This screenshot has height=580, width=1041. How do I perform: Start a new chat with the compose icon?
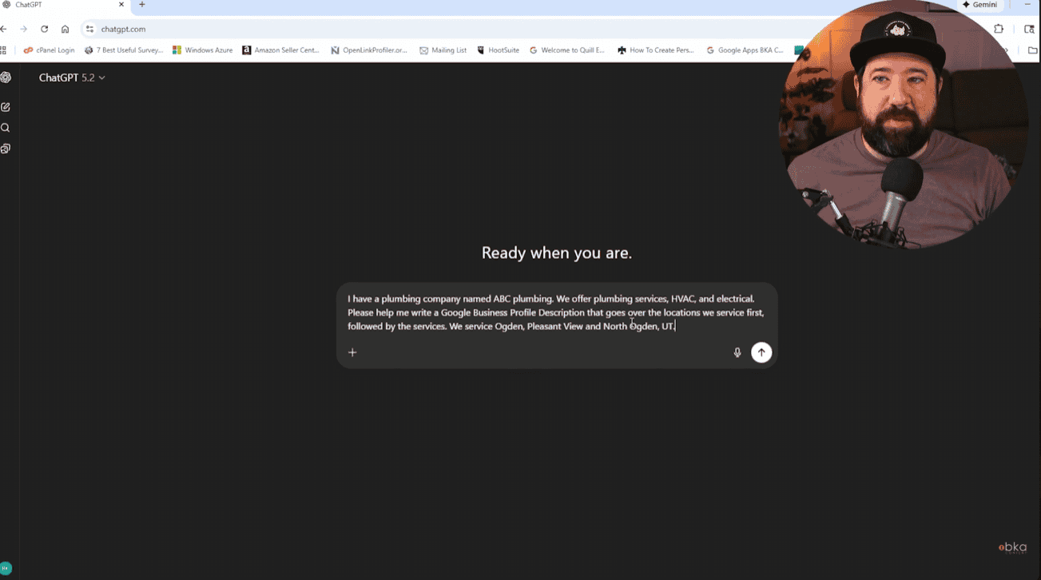click(x=6, y=107)
